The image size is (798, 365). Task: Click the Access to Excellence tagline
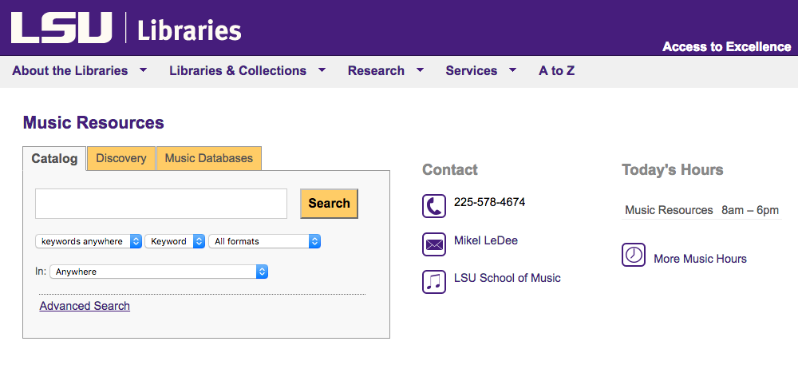[x=727, y=47]
